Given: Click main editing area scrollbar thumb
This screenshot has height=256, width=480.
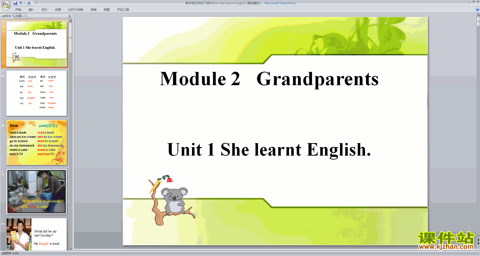Looking at the screenshot, I should pyautogui.click(x=478, y=22).
